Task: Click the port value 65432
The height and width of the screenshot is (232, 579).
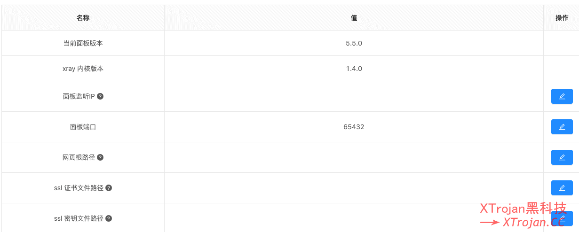Action: click(354, 127)
